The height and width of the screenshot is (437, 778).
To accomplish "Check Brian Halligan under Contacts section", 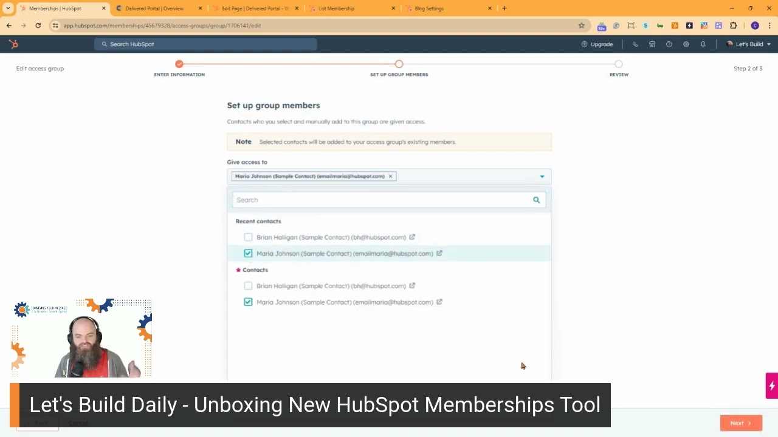I will [248, 286].
